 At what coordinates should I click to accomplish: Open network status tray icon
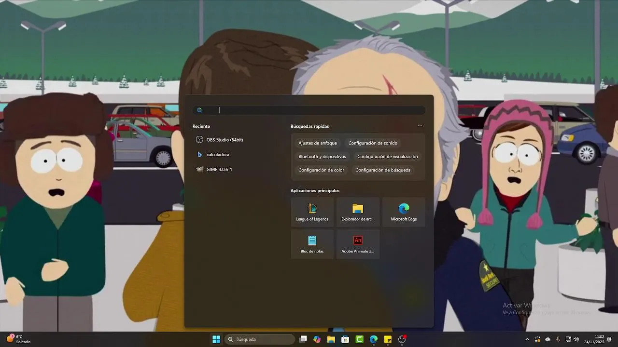pyautogui.click(x=568, y=339)
